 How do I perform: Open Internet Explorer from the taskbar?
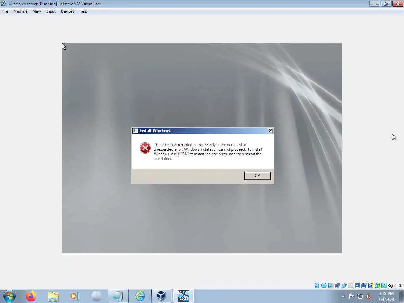[x=140, y=296]
